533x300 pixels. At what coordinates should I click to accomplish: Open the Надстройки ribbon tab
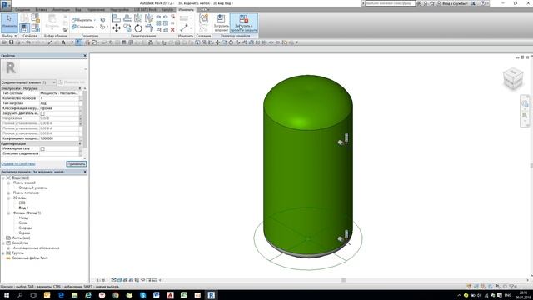119,10
